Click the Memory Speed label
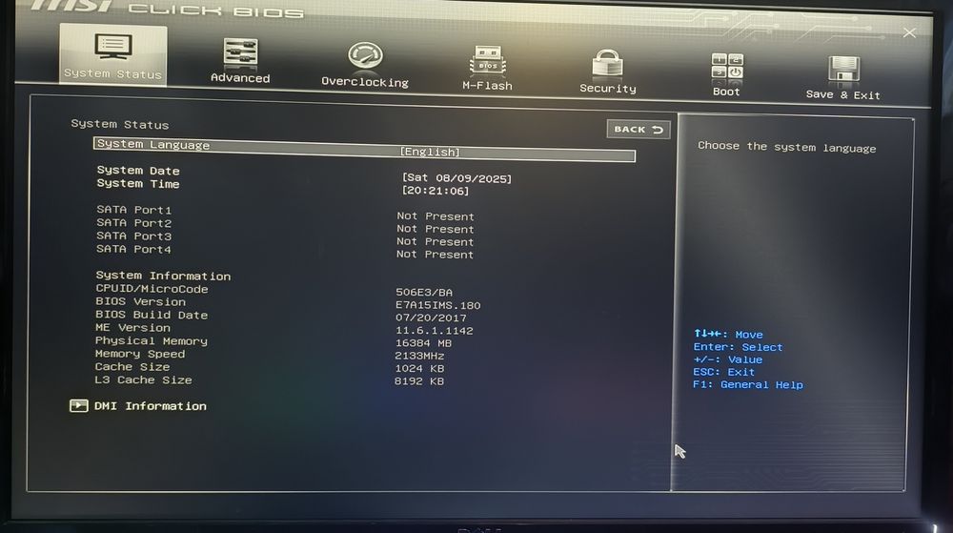 [140, 354]
